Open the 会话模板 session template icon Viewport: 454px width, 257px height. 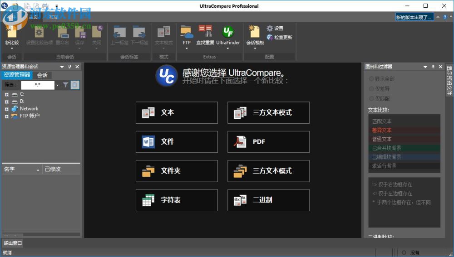click(x=255, y=32)
